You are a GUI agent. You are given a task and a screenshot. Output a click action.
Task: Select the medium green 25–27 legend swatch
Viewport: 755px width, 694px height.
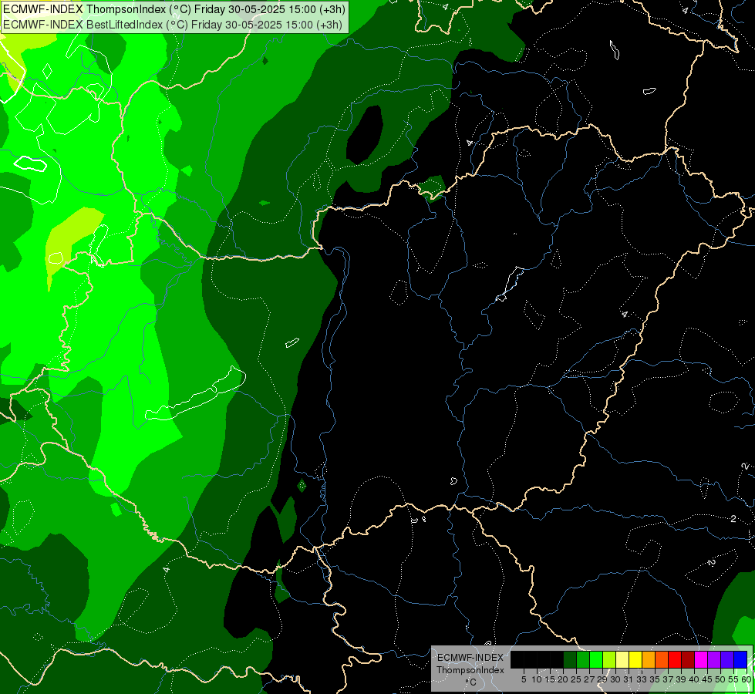tap(583, 660)
